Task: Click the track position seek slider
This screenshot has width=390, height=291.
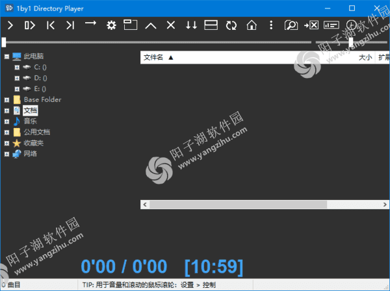Action: (x=156, y=42)
